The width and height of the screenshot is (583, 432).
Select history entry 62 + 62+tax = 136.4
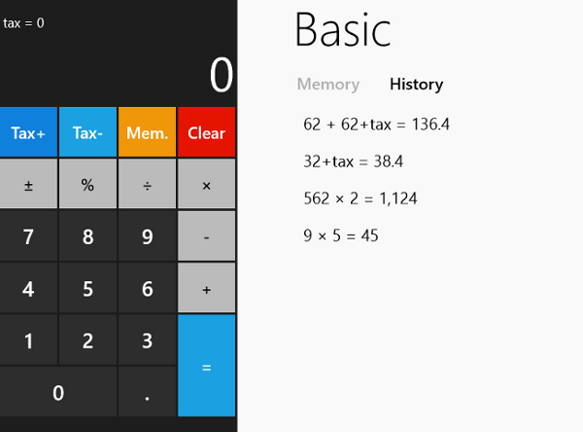[376, 124]
